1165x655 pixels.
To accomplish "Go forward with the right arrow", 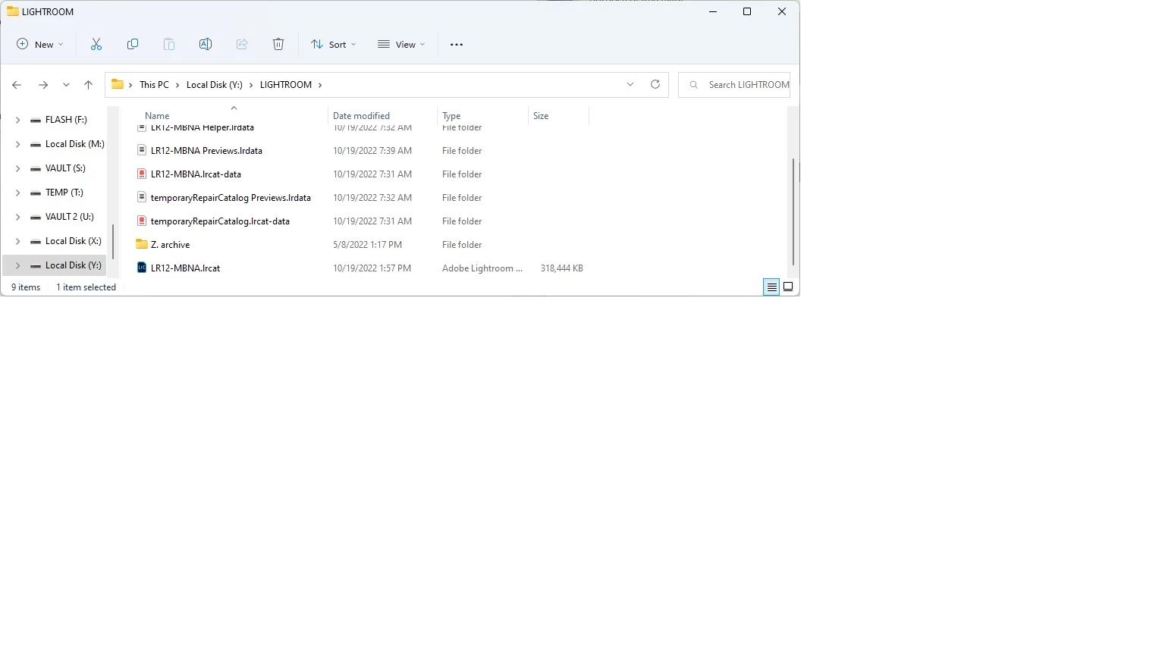I will tap(43, 85).
